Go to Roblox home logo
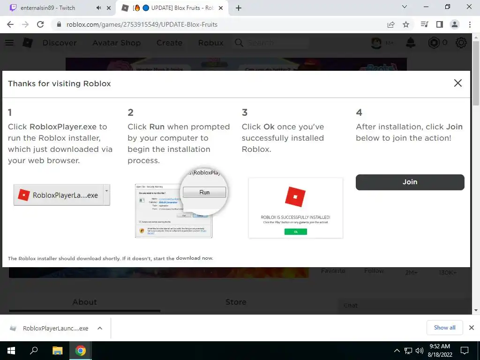The height and width of the screenshot is (360, 480). click(28, 43)
